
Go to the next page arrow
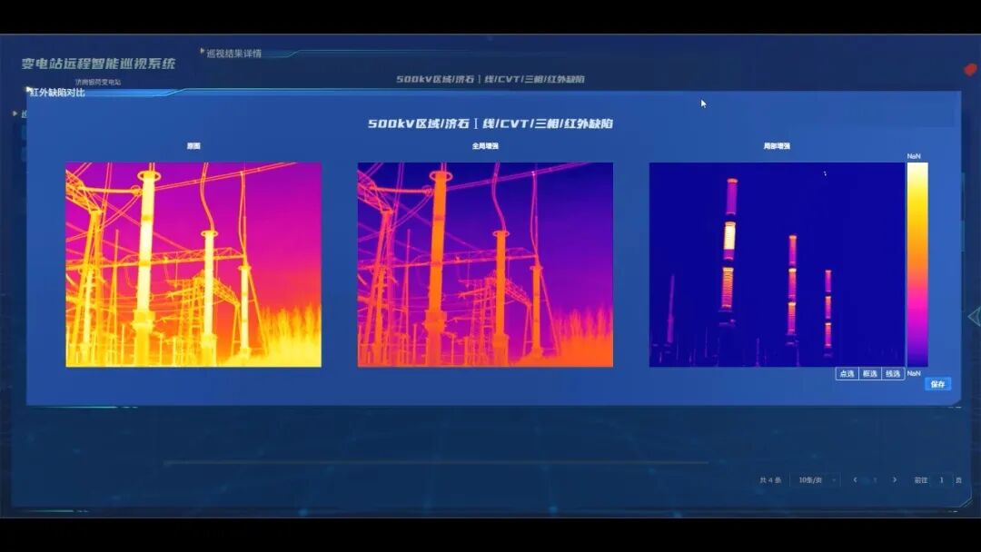895,479
